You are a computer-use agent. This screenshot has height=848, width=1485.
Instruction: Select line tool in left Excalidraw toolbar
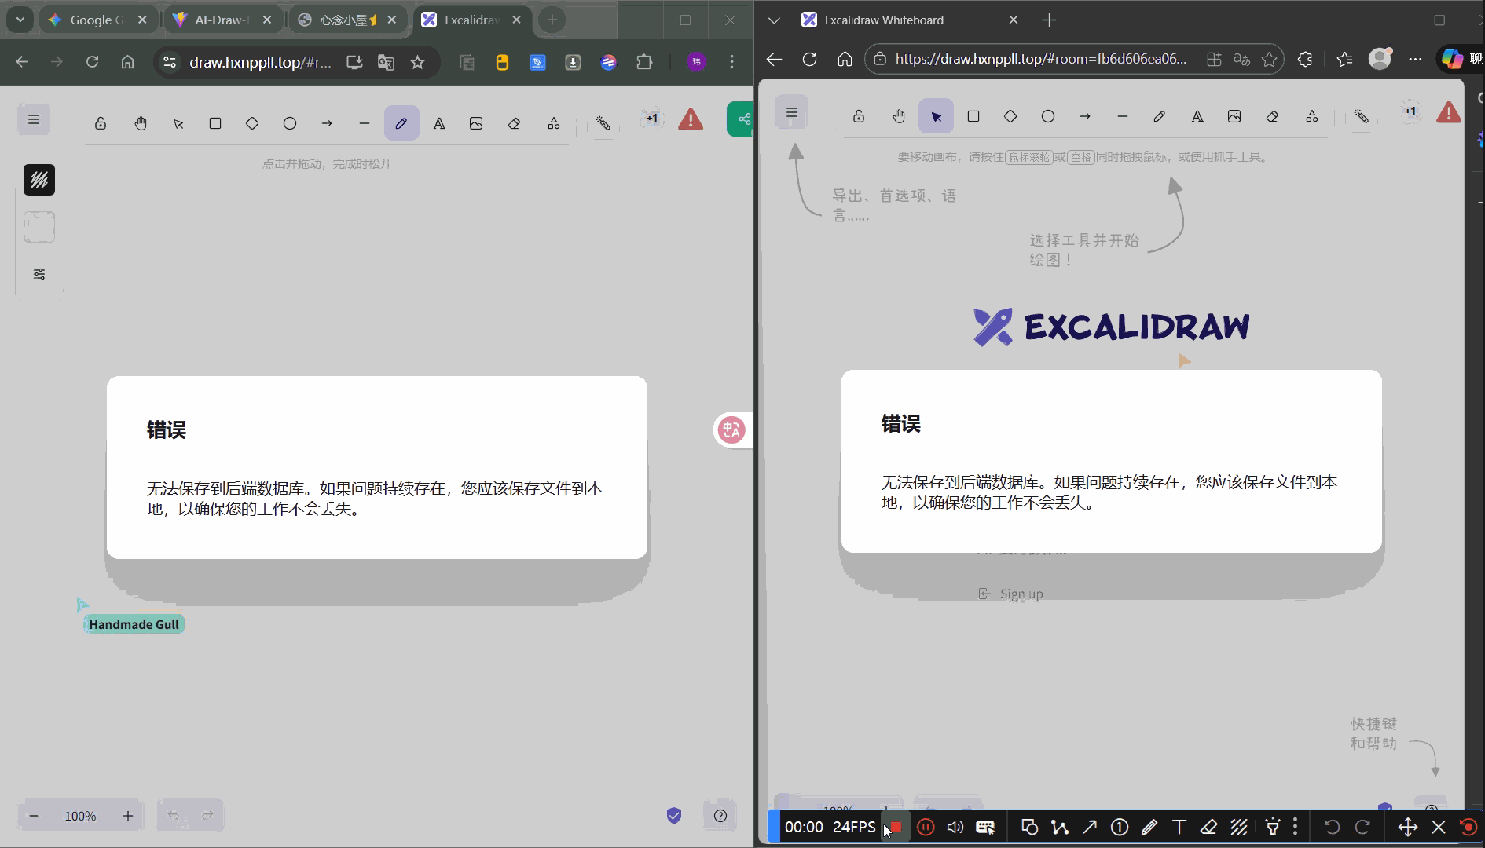point(364,123)
